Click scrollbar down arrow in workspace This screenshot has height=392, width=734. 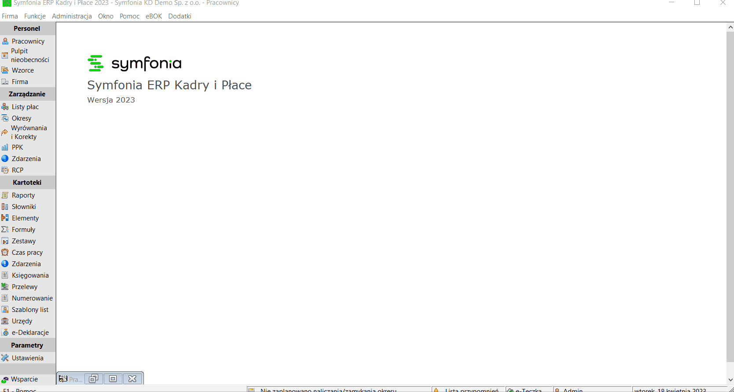(x=730, y=380)
